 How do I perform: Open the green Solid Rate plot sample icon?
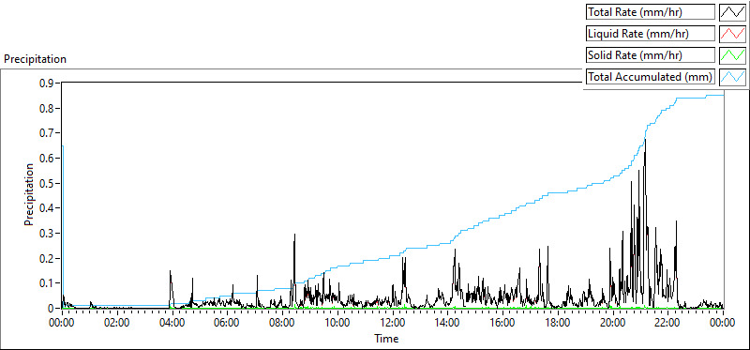pyautogui.click(x=732, y=55)
